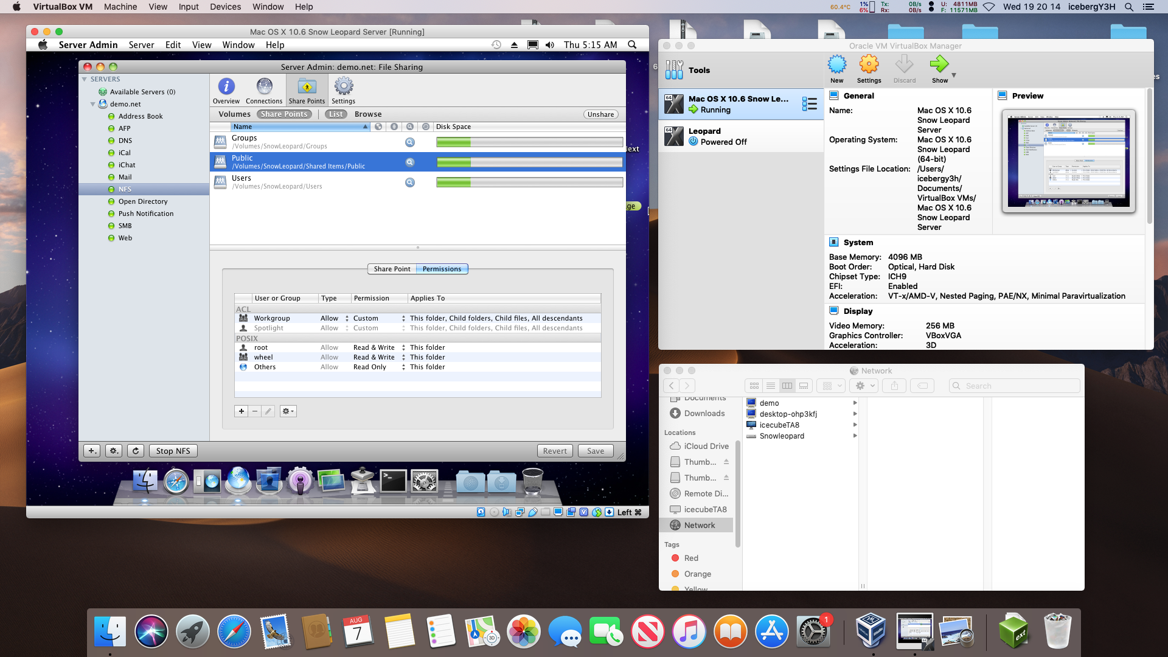
Task: Click the volume icon in guest menu bar
Action: point(550,45)
